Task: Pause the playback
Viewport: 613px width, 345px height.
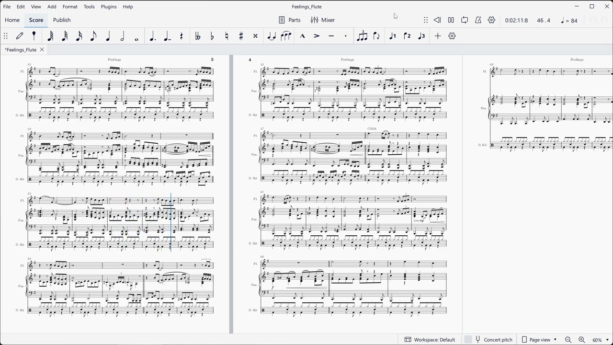Action: [x=451, y=20]
